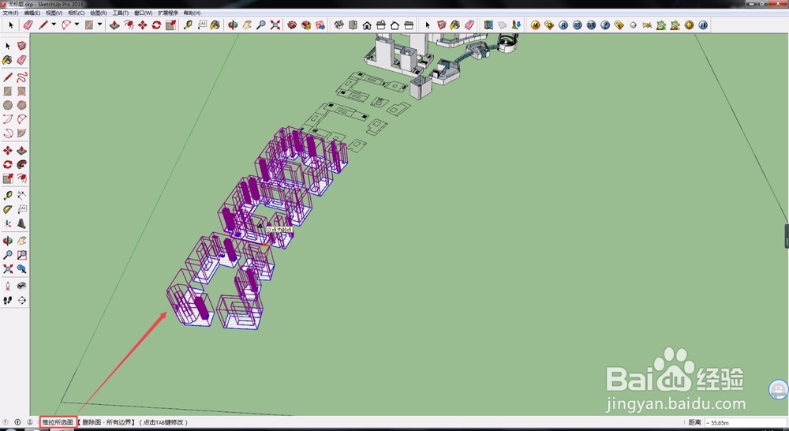The height and width of the screenshot is (431, 789).
Task: Select the Follow Me tool in left toolbar
Action: click(x=21, y=165)
